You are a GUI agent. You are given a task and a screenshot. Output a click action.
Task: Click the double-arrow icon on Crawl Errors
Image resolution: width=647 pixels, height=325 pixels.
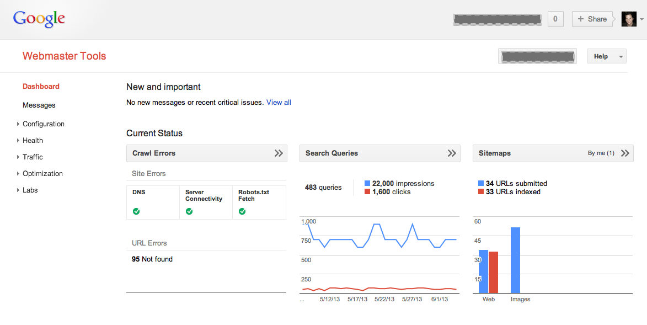pos(279,153)
